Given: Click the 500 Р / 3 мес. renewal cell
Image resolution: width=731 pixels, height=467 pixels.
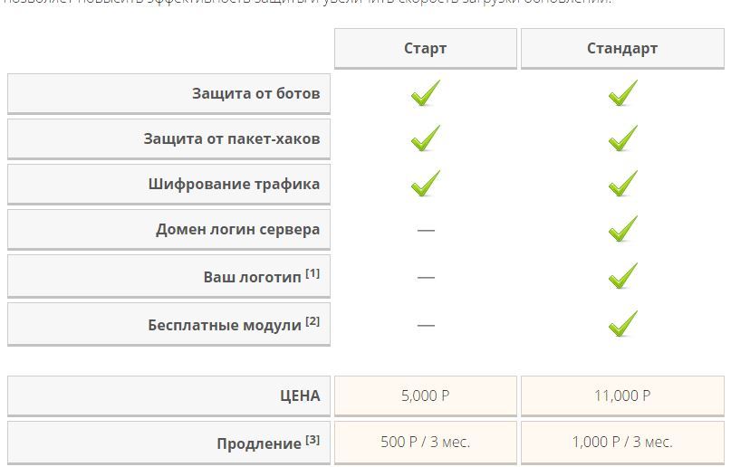Looking at the screenshot, I should pos(425,443).
